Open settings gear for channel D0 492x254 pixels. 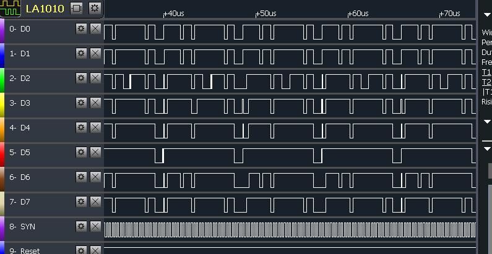(81, 28)
